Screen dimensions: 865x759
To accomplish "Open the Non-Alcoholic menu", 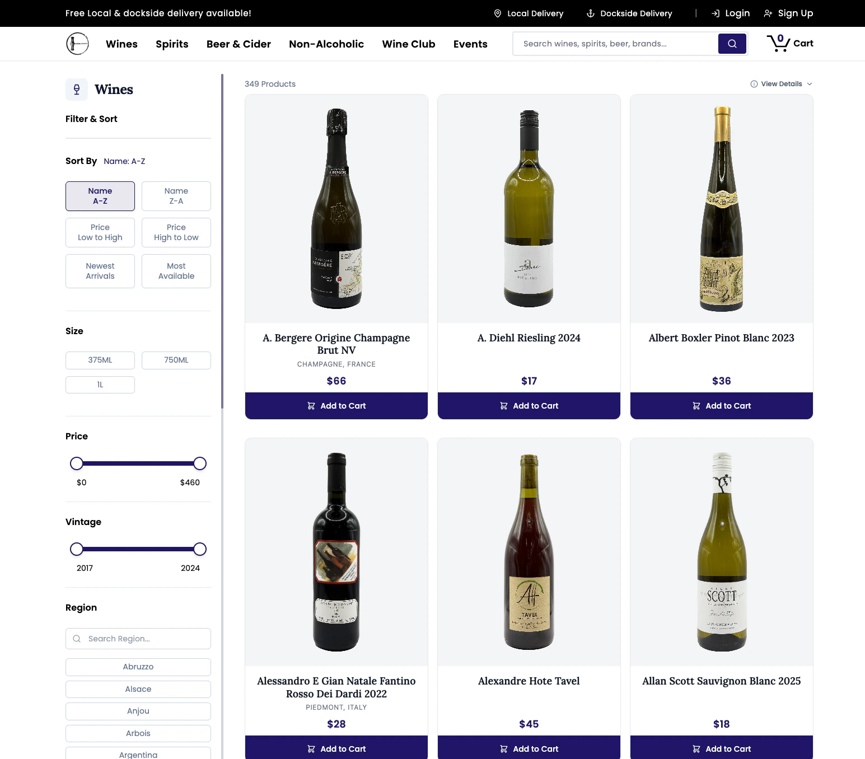I will coord(326,44).
